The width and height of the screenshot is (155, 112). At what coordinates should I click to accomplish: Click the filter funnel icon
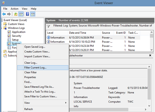pos(48,26)
